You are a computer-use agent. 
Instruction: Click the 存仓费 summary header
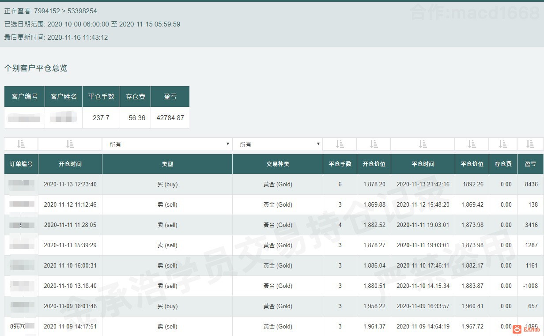pyautogui.click(x=136, y=96)
